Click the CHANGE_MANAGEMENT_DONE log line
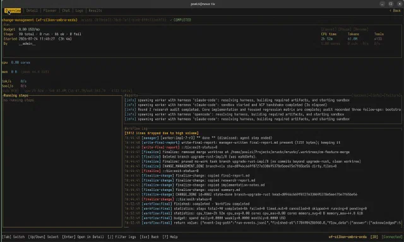Viewport: 404px width, 242px height. click(x=230, y=166)
